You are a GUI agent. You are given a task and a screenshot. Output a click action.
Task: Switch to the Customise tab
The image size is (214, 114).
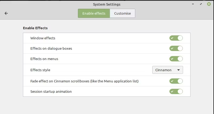(x=122, y=13)
